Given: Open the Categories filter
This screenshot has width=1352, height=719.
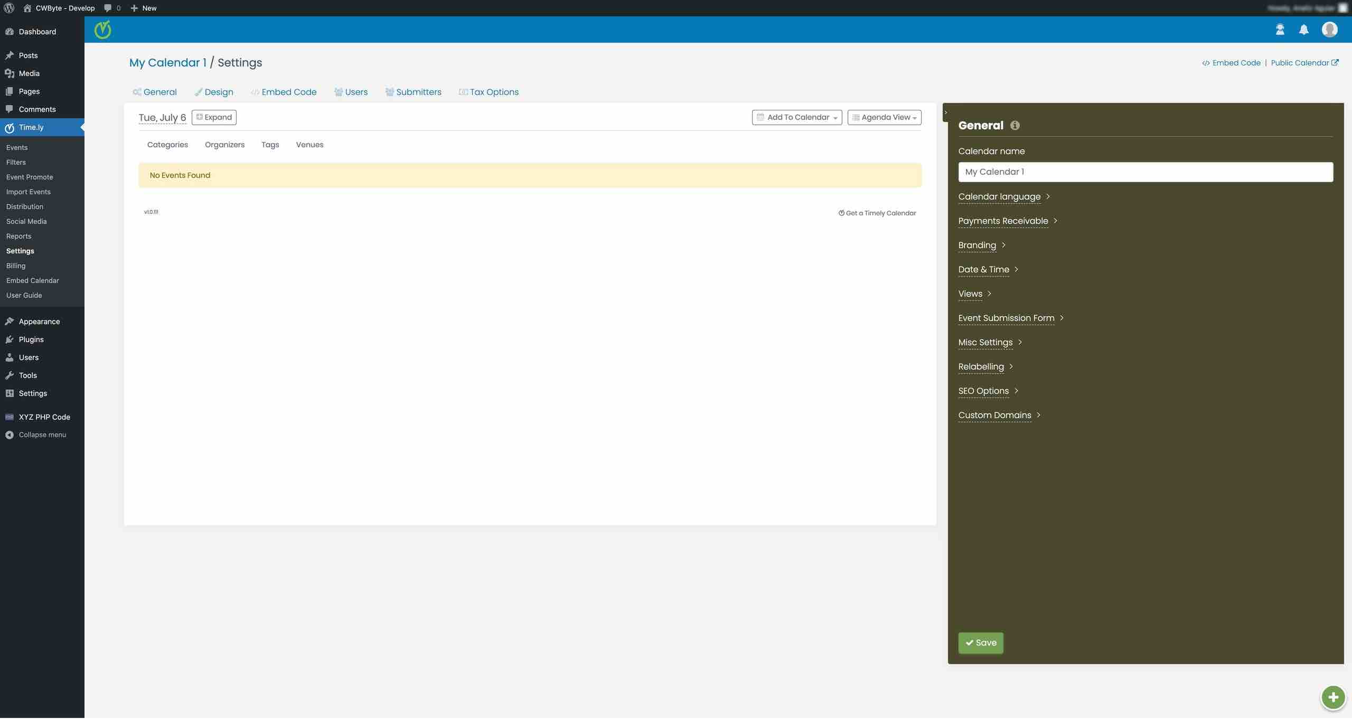Looking at the screenshot, I should pyautogui.click(x=167, y=145).
